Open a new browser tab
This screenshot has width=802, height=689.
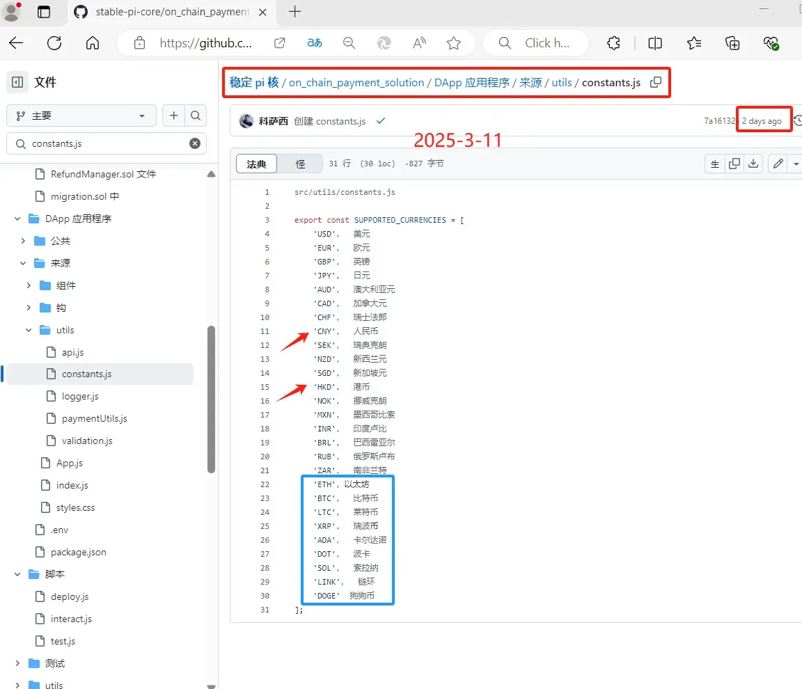pyautogui.click(x=295, y=12)
